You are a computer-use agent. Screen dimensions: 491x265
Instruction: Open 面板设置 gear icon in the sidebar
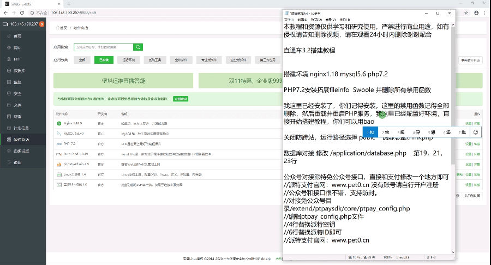(9, 151)
